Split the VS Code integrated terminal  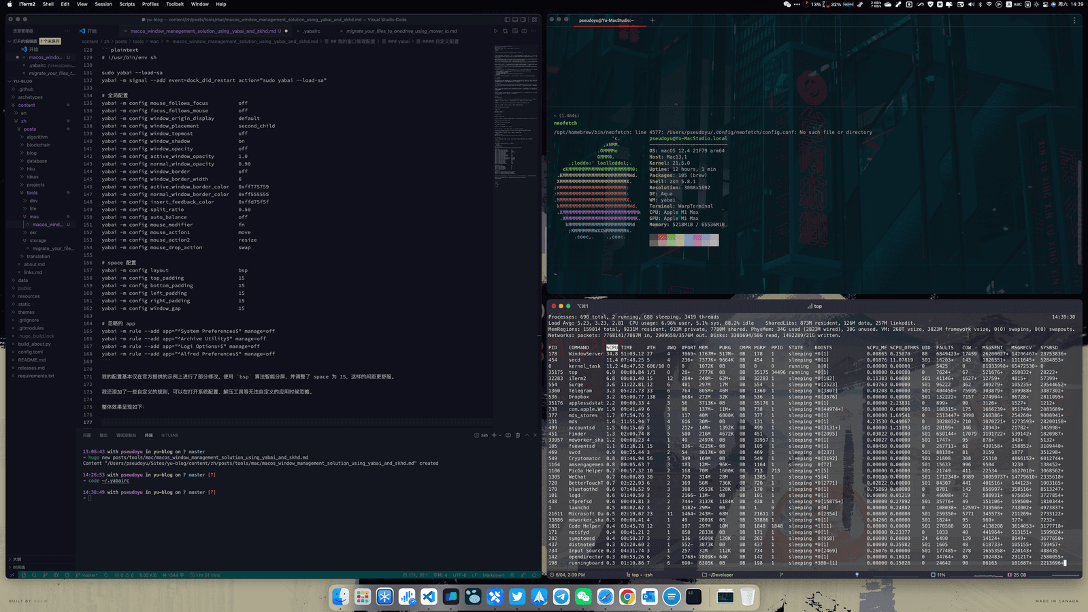(x=508, y=435)
